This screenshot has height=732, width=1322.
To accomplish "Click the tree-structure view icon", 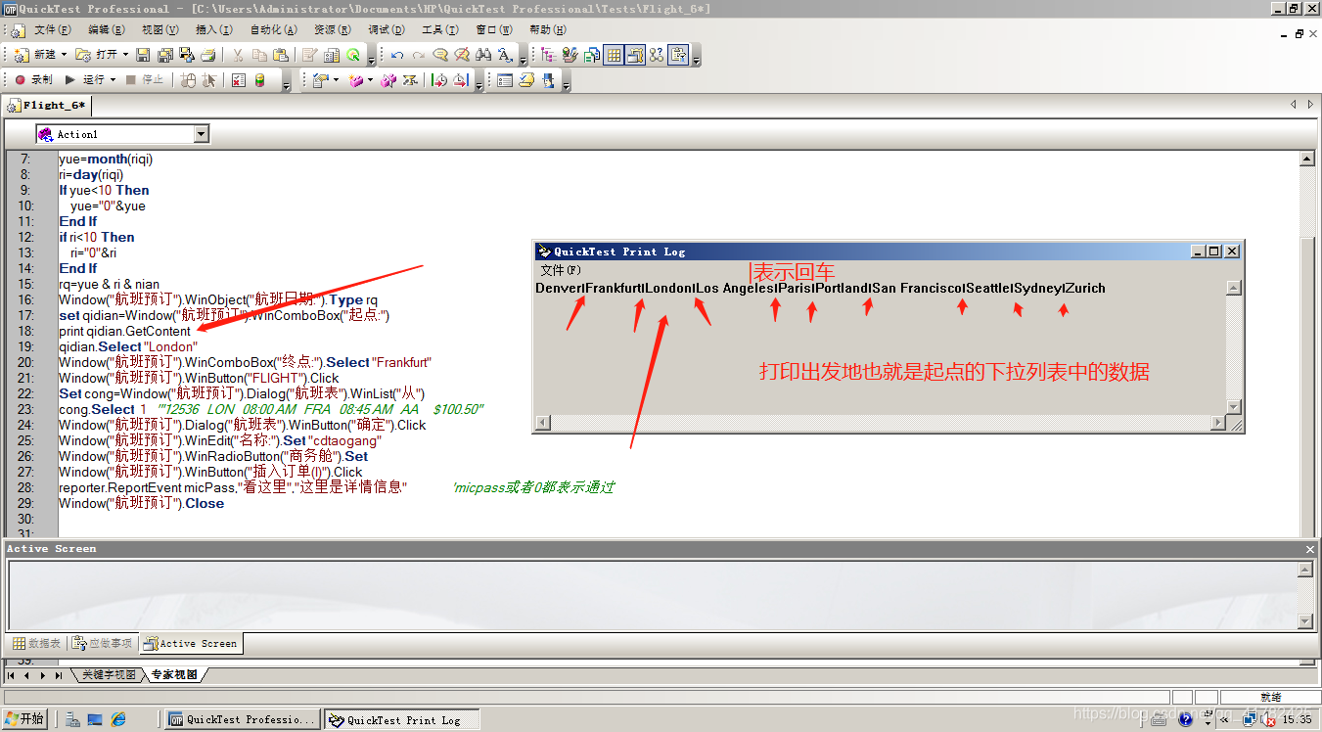I will (548, 55).
